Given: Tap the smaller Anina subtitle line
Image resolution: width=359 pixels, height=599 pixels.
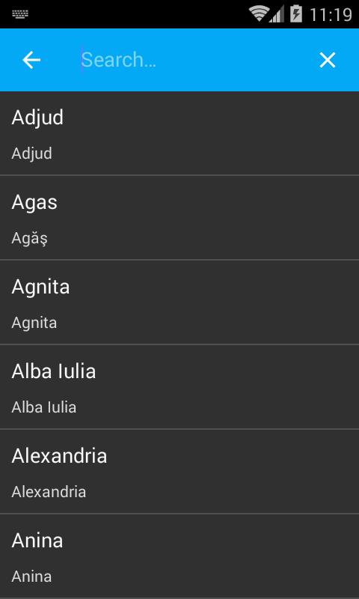Looking at the screenshot, I should [x=31, y=577].
